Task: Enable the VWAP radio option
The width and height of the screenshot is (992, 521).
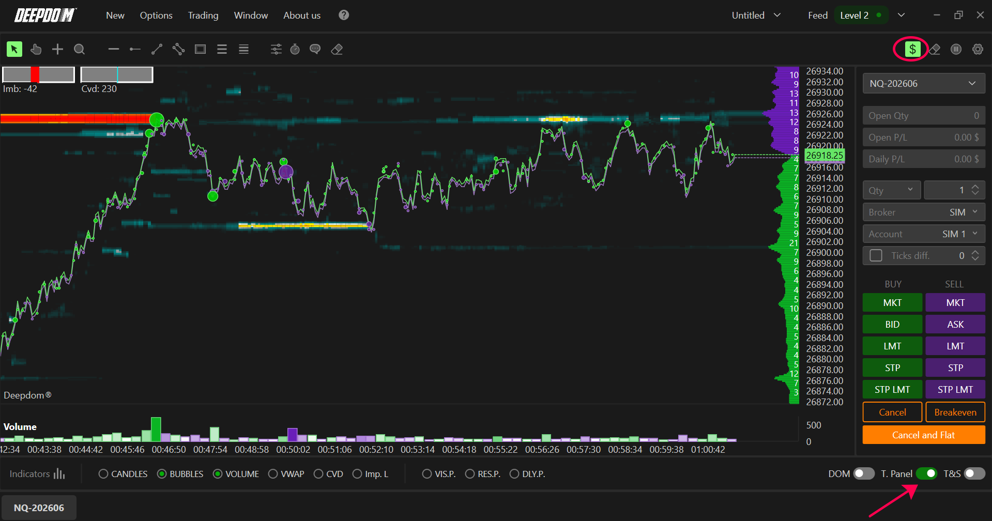Action: (x=286, y=474)
